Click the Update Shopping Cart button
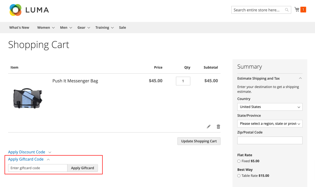This screenshot has height=187, width=315. click(199, 141)
